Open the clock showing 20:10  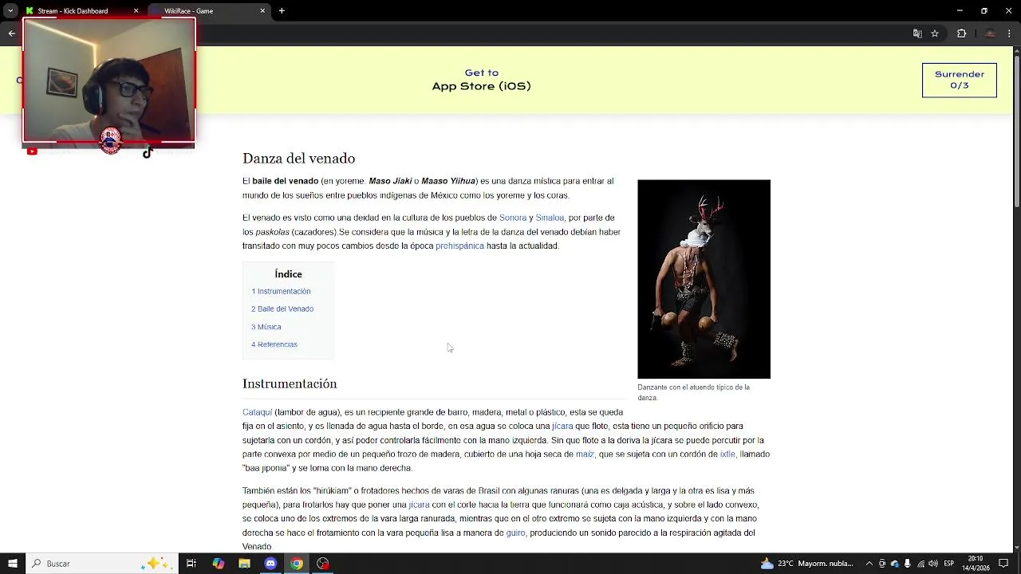pyautogui.click(x=976, y=564)
